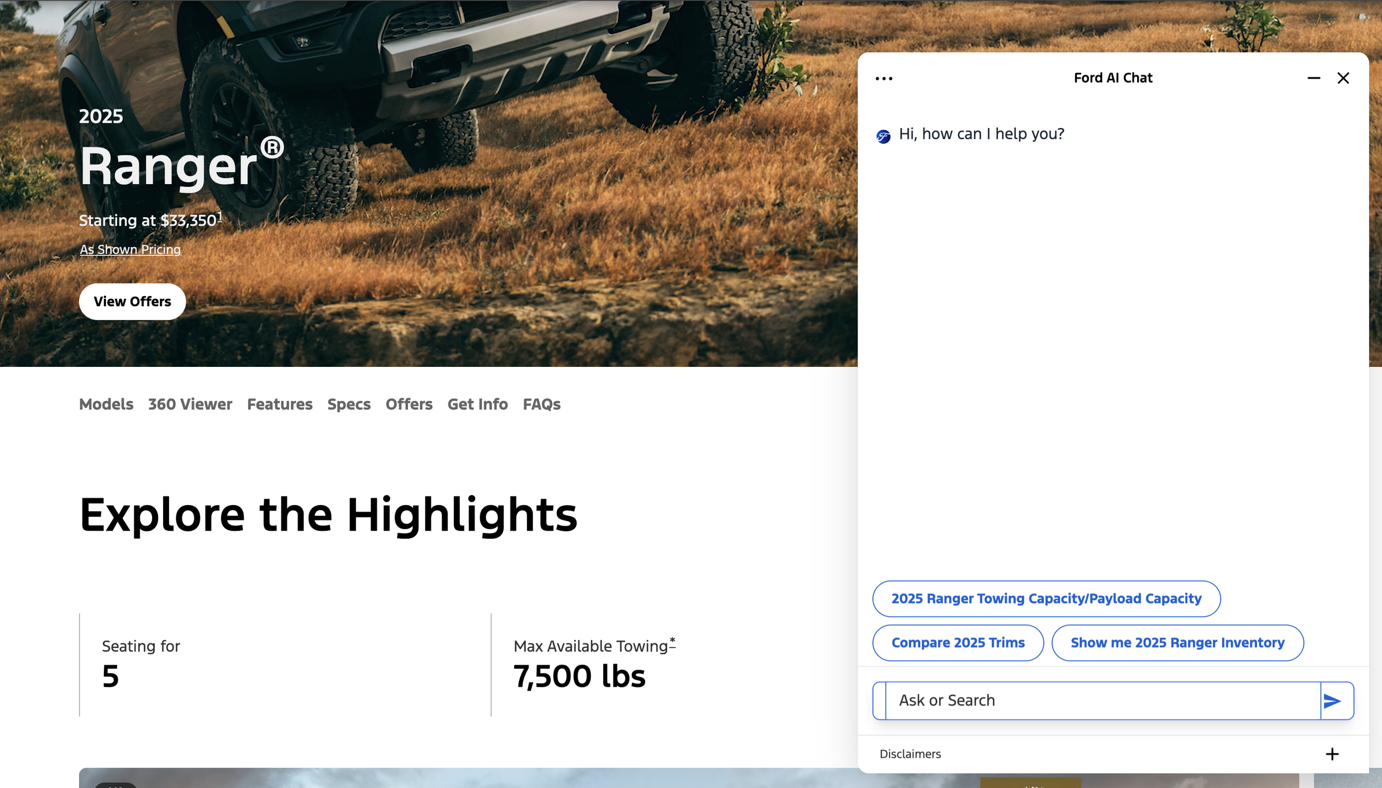Select the Offers navigation tab
This screenshot has height=788, width=1382.
pos(409,404)
